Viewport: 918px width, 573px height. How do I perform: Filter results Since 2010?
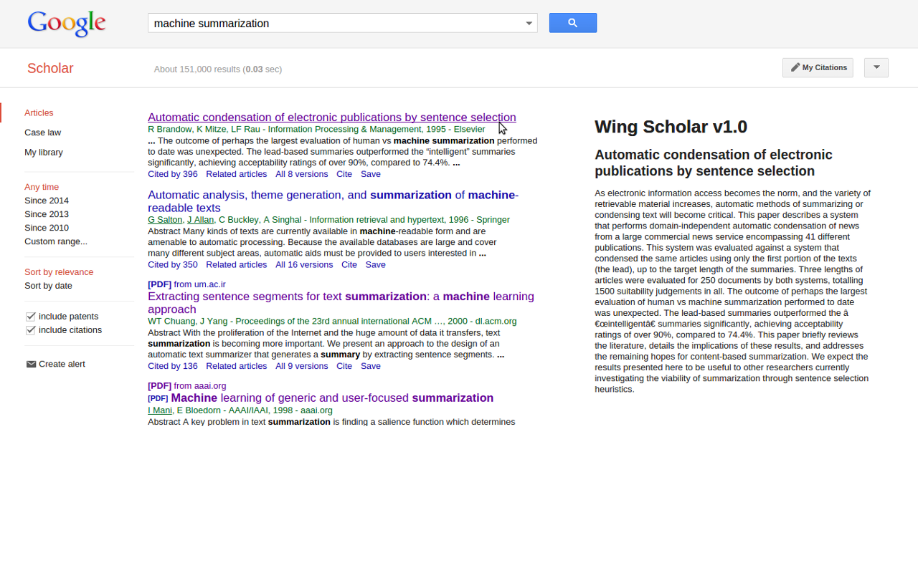(47, 228)
